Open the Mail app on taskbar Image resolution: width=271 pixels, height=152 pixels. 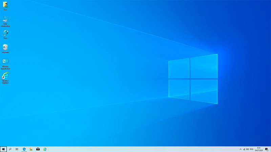38,149
